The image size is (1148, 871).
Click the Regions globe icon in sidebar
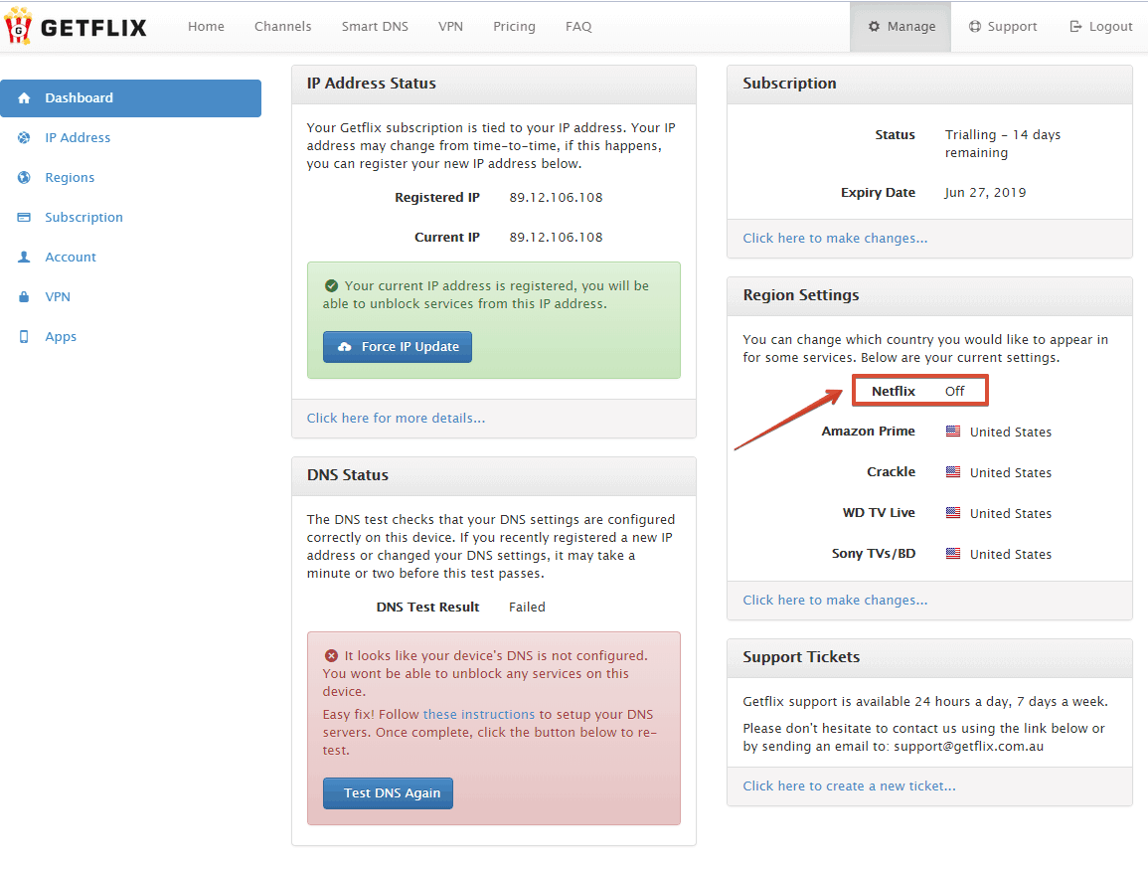[x=24, y=177]
